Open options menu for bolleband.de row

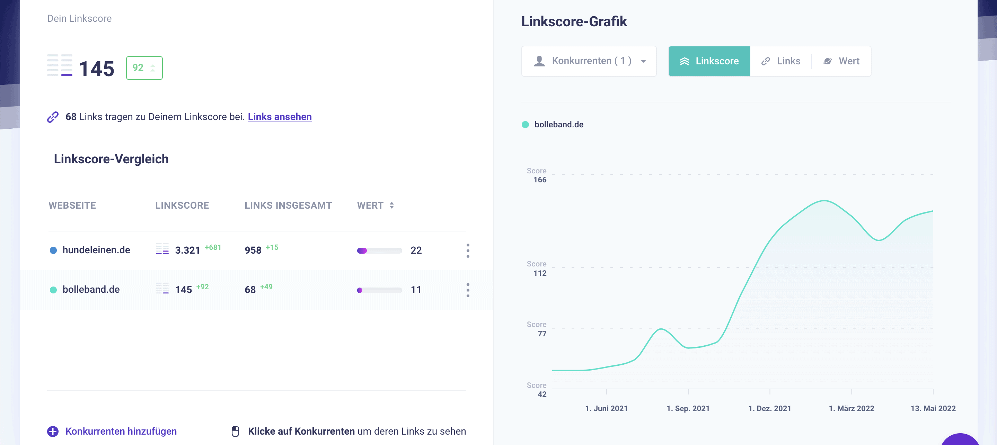(468, 290)
